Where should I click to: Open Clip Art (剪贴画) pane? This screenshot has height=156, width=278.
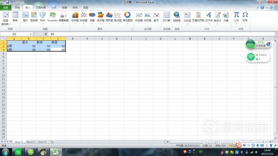click(x=34, y=17)
